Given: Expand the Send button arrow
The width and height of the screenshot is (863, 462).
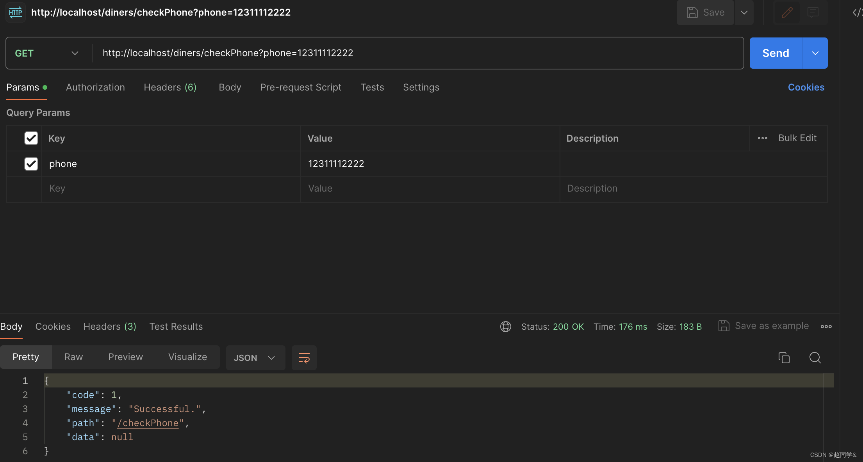Looking at the screenshot, I should coord(815,53).
